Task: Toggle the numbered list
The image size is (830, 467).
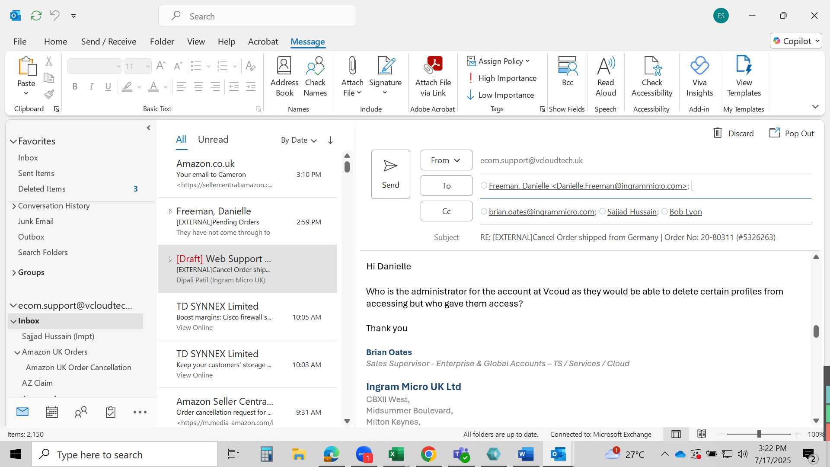Action: (222, 66)
